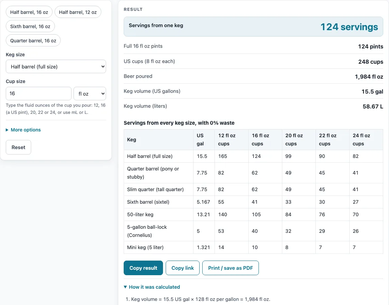Image resolution: width=389 pixels, height=305 pixels.
Task: Click the 5.167 gallons cell for Sixth barrel
Action: [203, 202]
